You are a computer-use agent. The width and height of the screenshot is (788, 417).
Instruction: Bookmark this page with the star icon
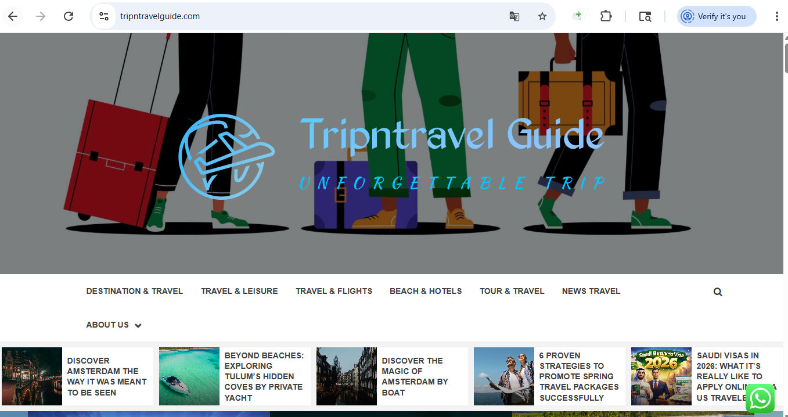(542, 16)
